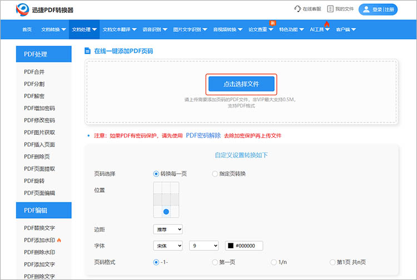The height and width of the screenshot is (280, 417).
Task: Click the document icon beside 在线一键添加PDF页码
Action: (87, 51)
